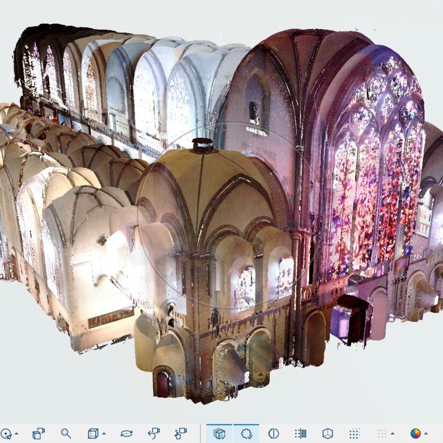Screen dimensions: 443x443
Task: Select the camera rotate-back tool
Action: point(154,433)
